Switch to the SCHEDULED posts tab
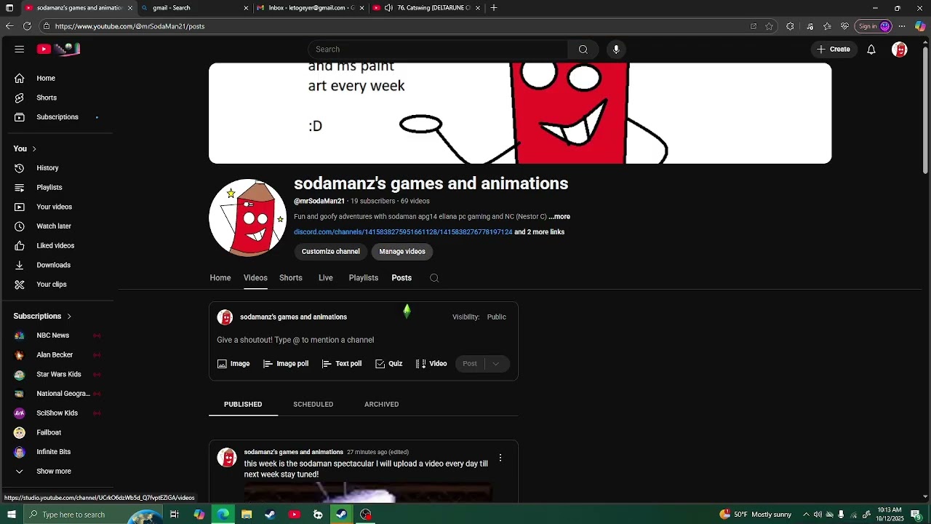931x524 pixels. (313, 405)
